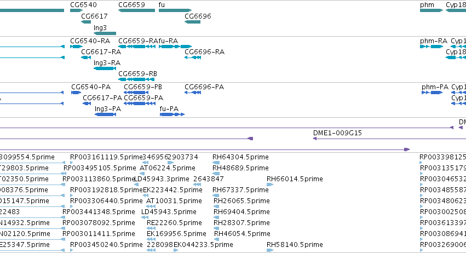Click the fu gene arrow glyph
466x253 pixels.
tap(175, 10)
